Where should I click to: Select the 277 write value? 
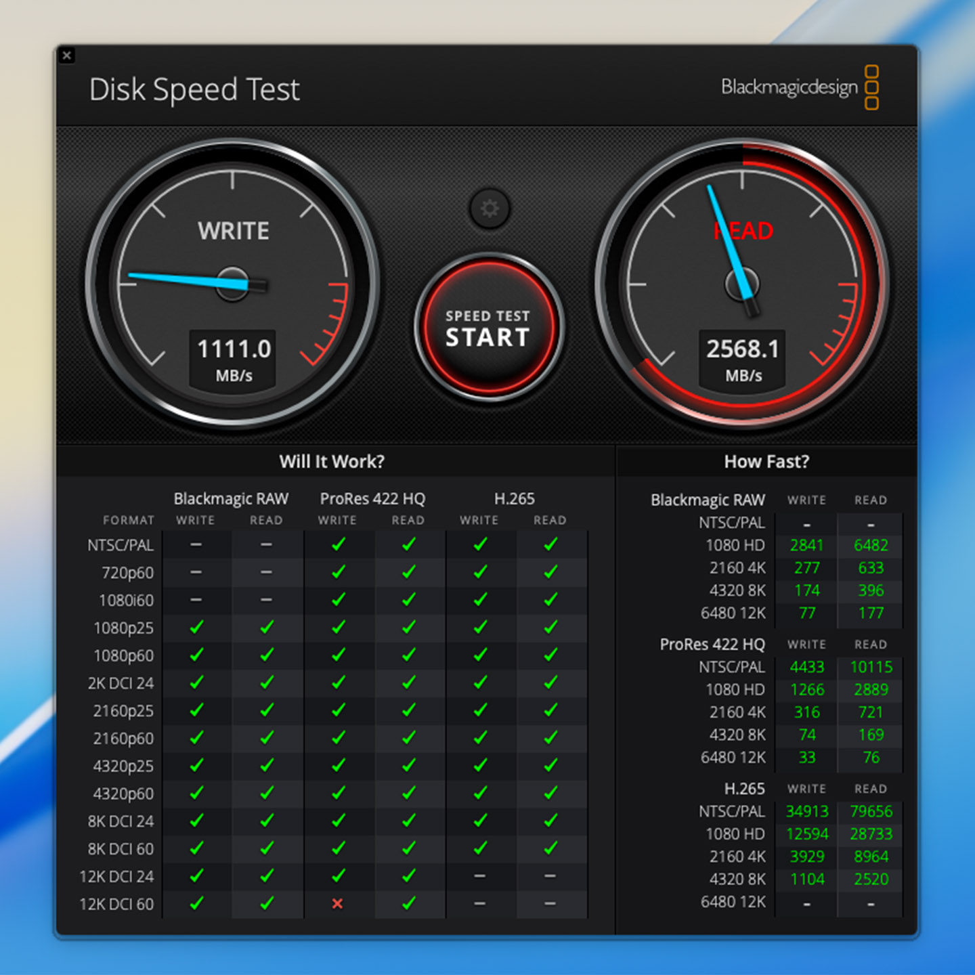(x=806, y=568)
